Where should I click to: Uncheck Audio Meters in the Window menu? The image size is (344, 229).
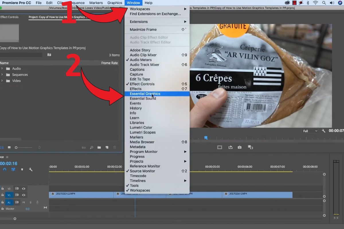point(157,60)
